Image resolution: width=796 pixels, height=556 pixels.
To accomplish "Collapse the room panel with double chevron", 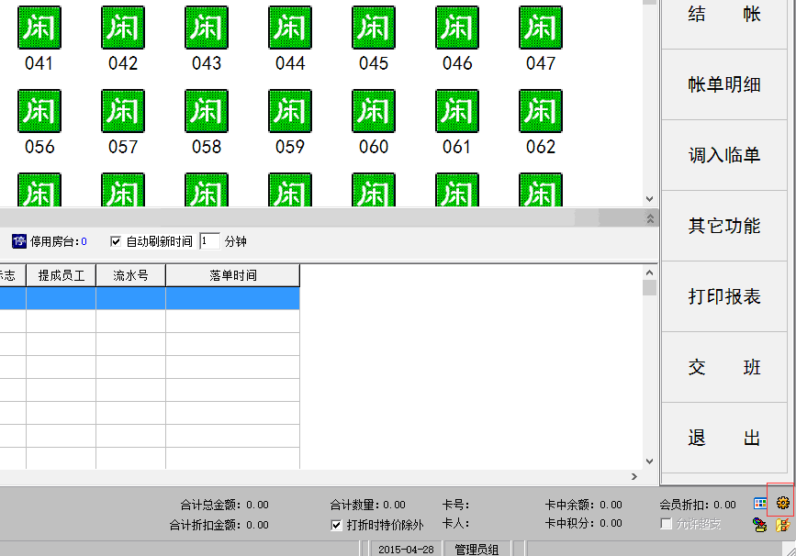I will point(650,218).
